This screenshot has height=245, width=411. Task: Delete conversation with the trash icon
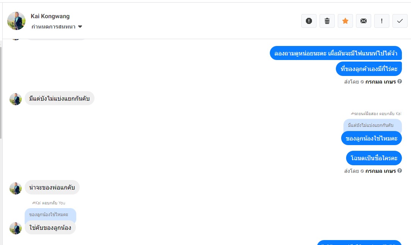point(327,21)
